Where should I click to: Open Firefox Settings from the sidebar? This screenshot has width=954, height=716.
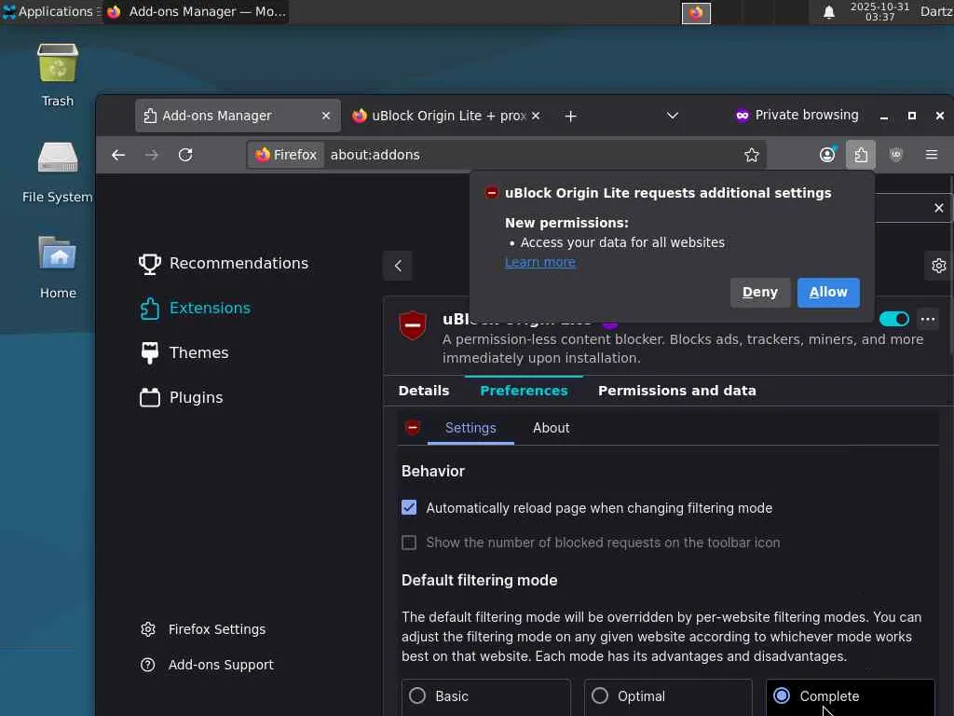point(202,629)
